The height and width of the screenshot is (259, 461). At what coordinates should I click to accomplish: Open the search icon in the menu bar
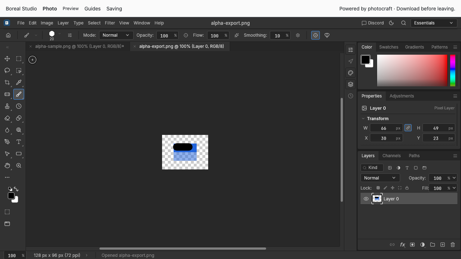pos(403,23)
